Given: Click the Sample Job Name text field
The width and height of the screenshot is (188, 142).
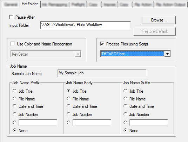Looking at the screenshot, I should (x=102, y=73).
